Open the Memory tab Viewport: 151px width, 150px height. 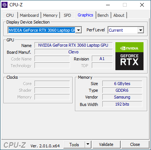tap(50, 15)
